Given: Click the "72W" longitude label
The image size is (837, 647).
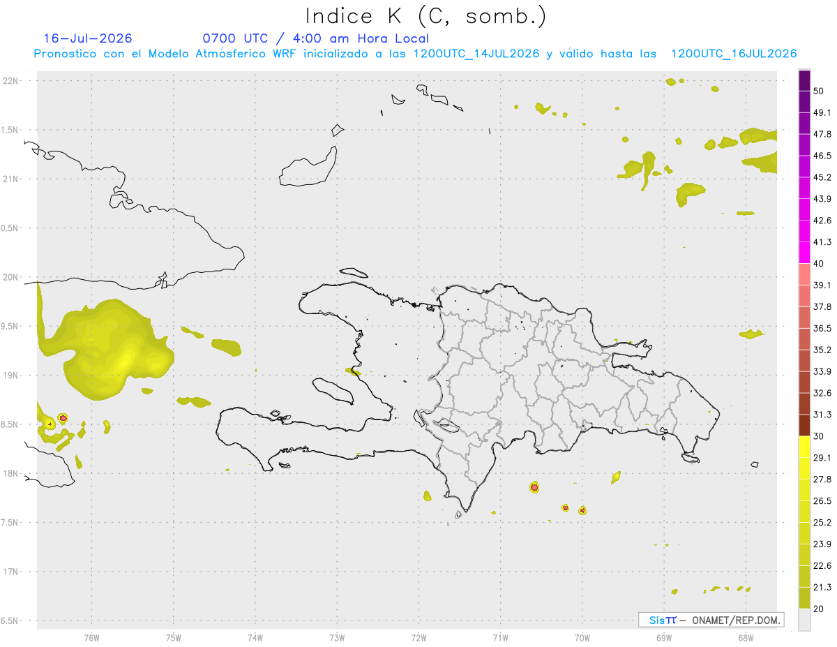Looking at the screenshot, I should pyautogui.click(x=418, y=638).
